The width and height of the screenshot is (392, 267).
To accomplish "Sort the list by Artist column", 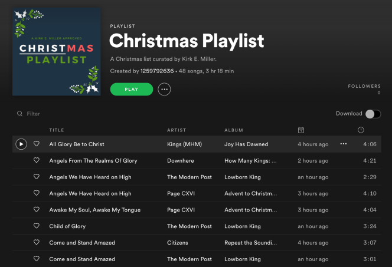I will [177, 130].
